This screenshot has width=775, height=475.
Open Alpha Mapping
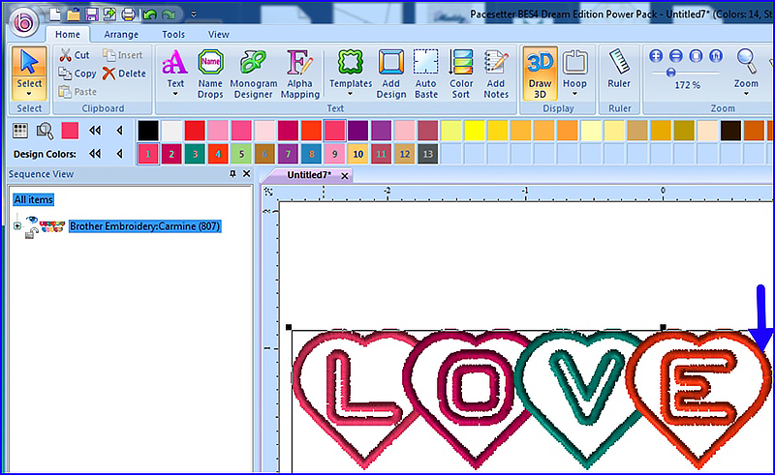pos(301,73)
